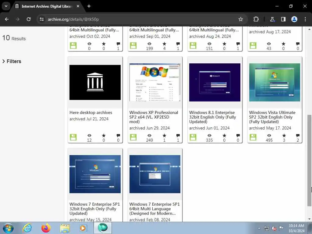
Task: Click software floppy icon on Oct 02, 2024 card
Action: tap(73, 46)
